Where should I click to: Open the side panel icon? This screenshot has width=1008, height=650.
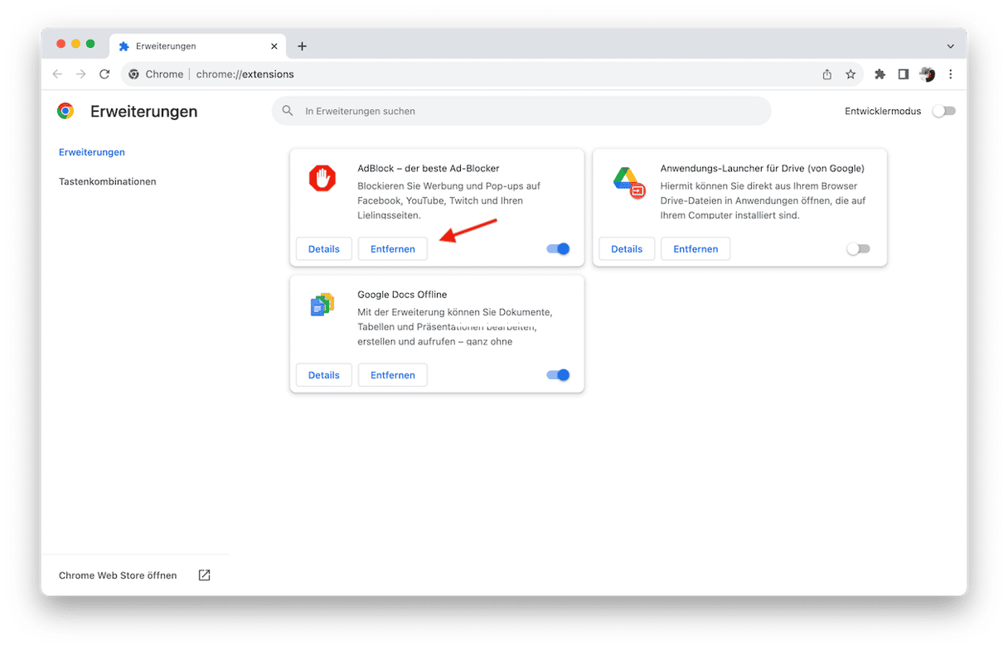click(904, 75)
